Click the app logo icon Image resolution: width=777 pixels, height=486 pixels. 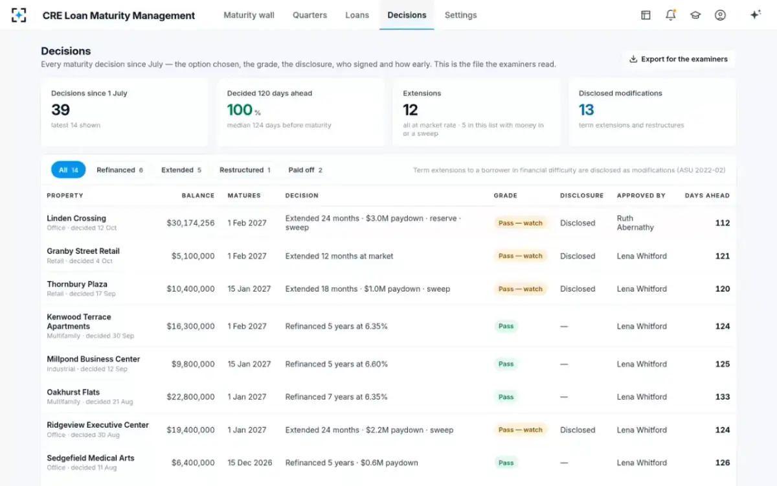(19, 15)
